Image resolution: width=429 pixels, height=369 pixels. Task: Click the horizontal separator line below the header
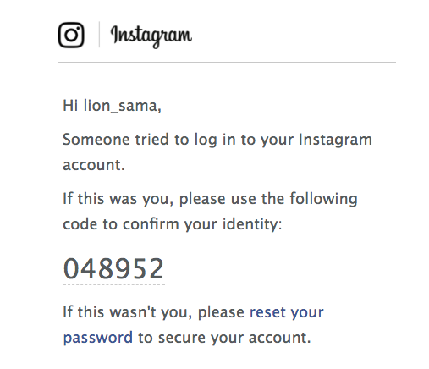[x=227, y=62]
